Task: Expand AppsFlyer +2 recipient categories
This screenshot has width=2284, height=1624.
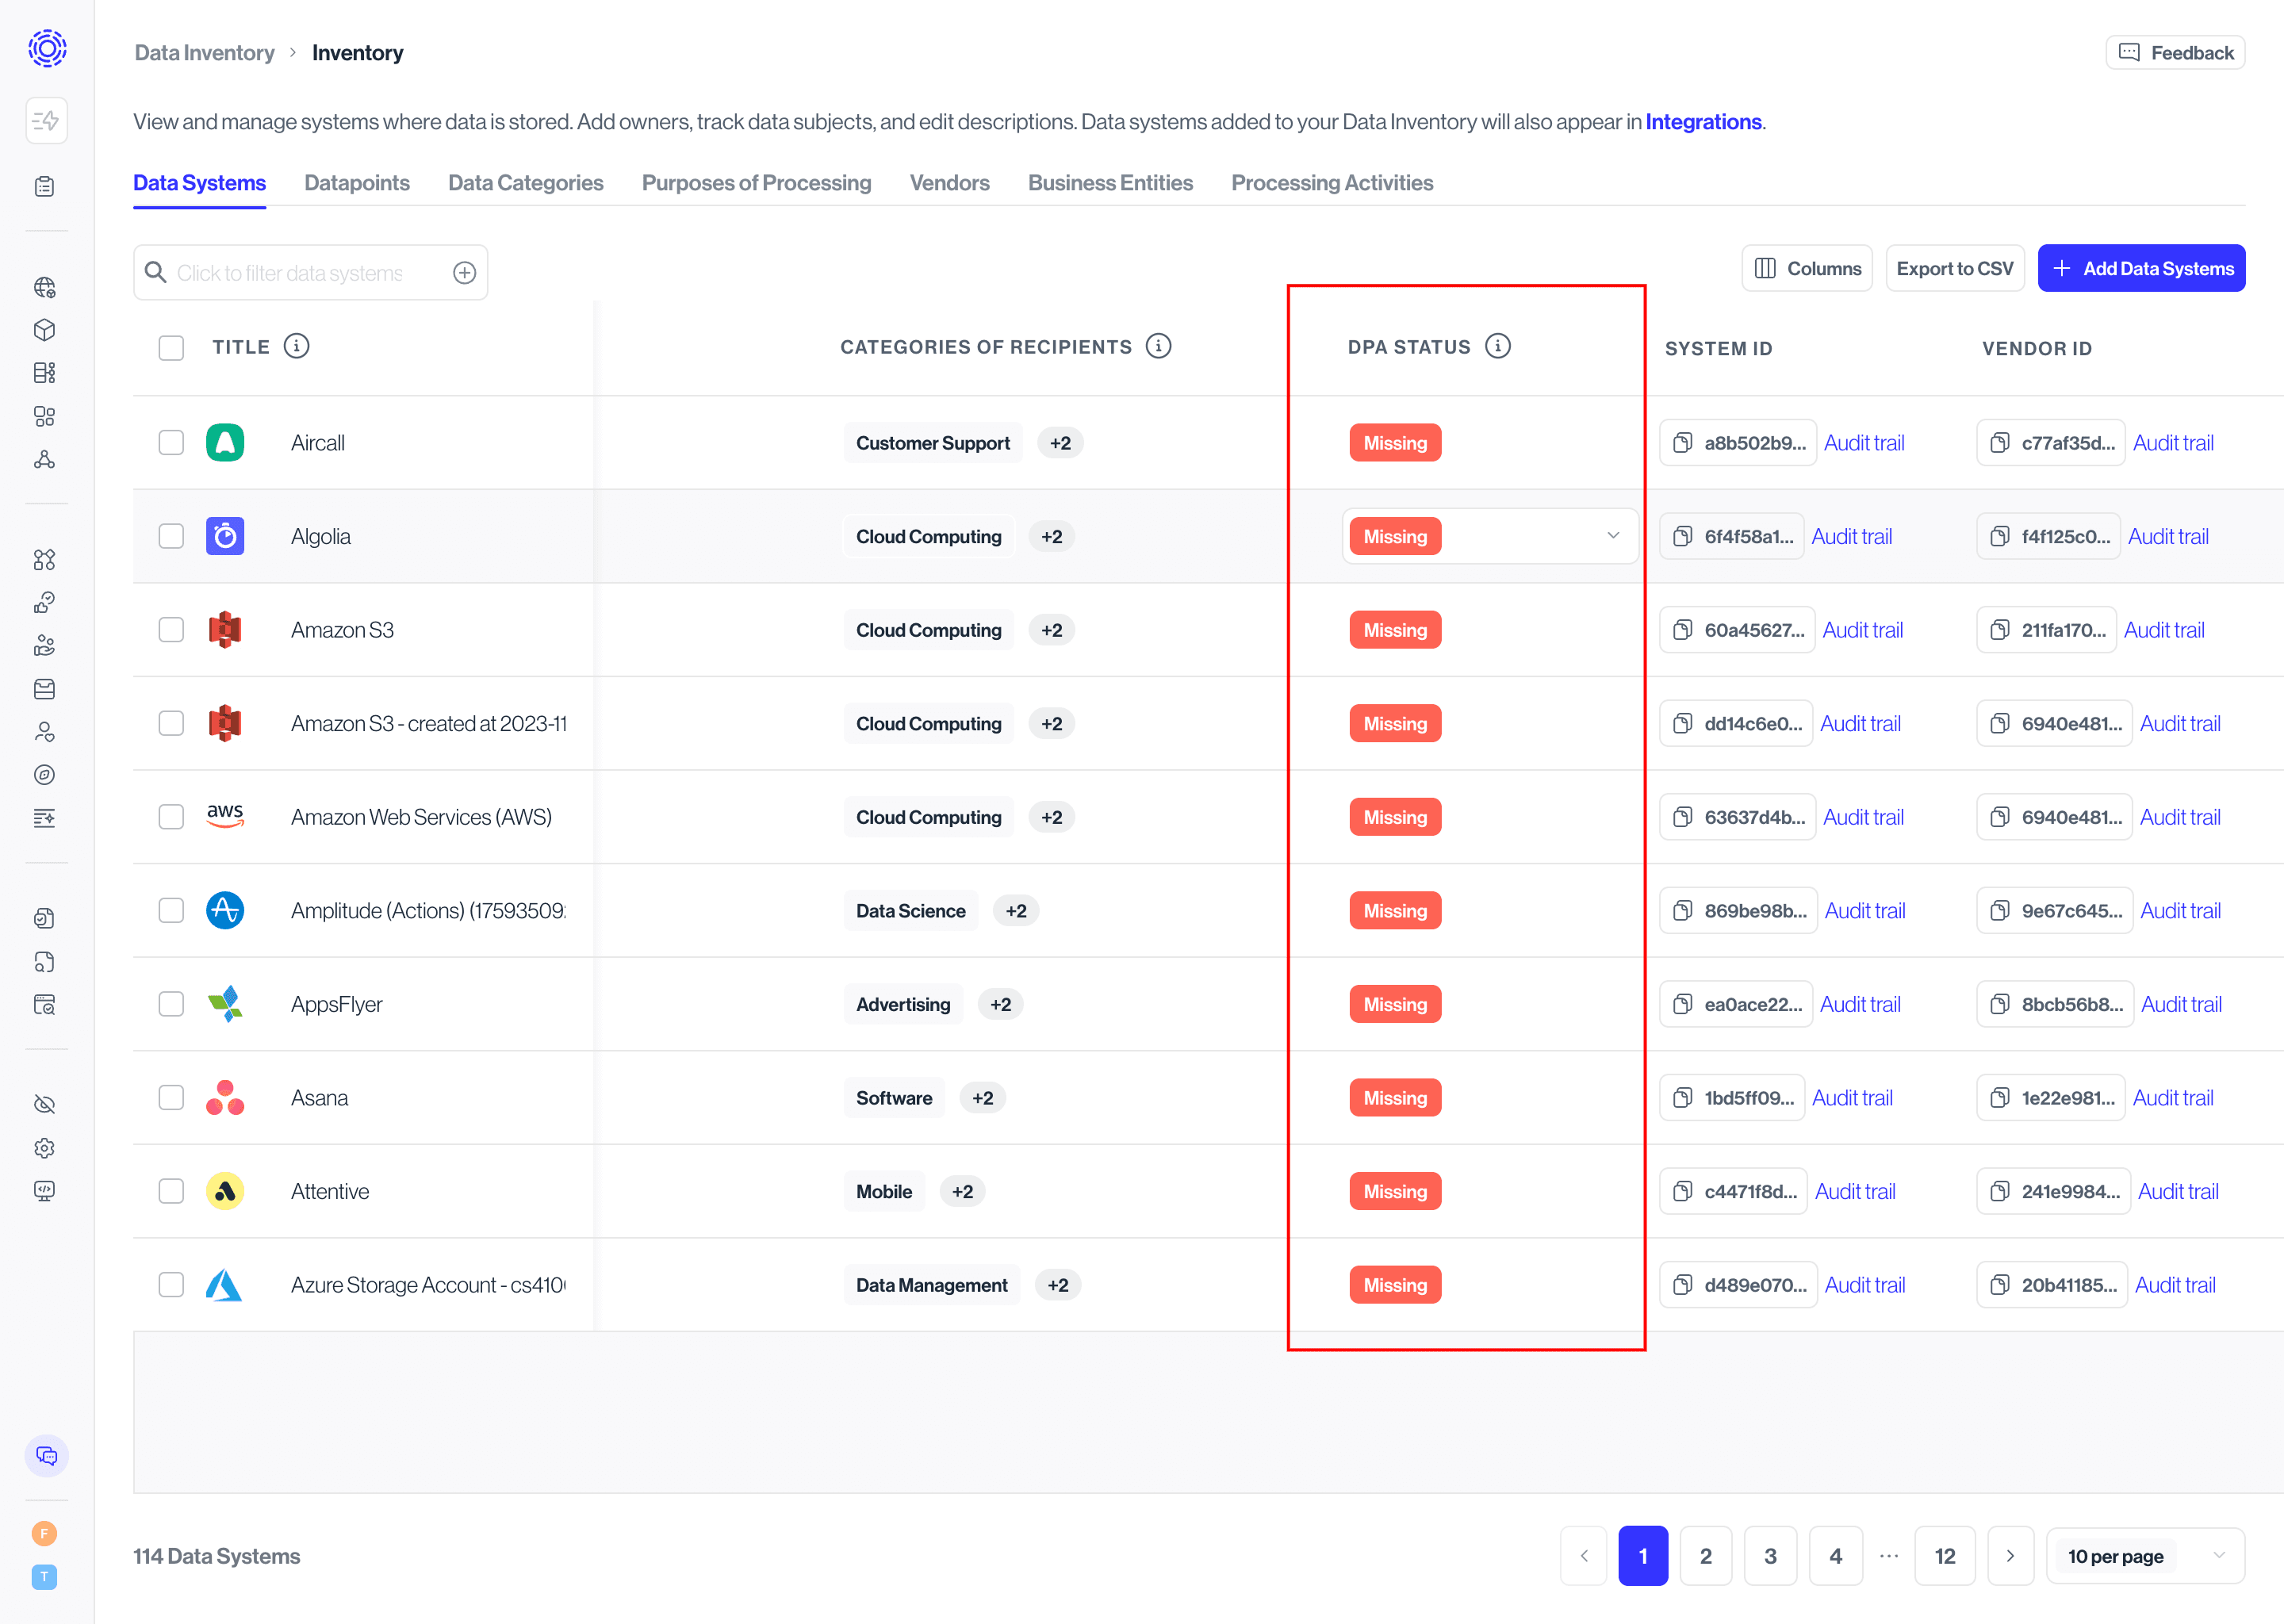Action: pyautogui.click(x=1000, y=1004)
